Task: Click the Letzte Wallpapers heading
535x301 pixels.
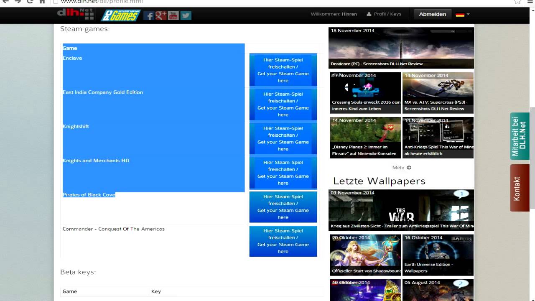Action: click(379, 181)
